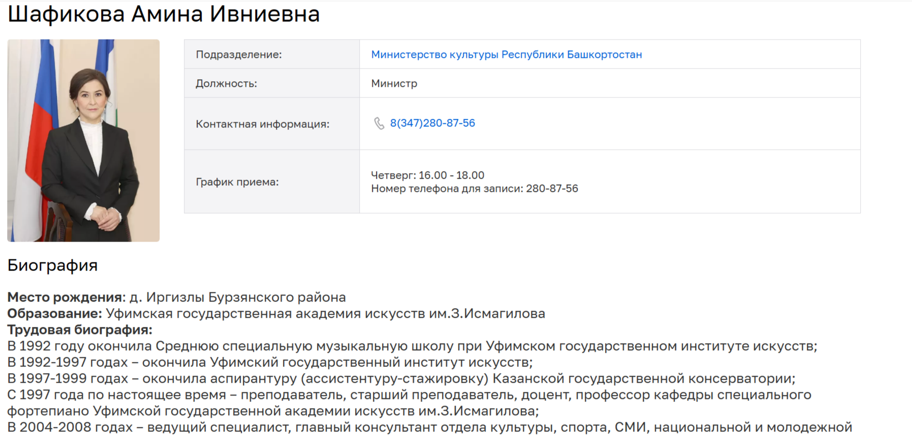Screen dimensions: 912x437
Task: Call phone number 8(347)280-87-56
Action: (x=432, y=123)
